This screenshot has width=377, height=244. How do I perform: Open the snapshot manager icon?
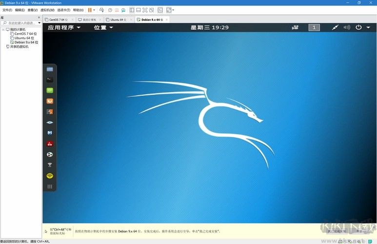point(123,10)
